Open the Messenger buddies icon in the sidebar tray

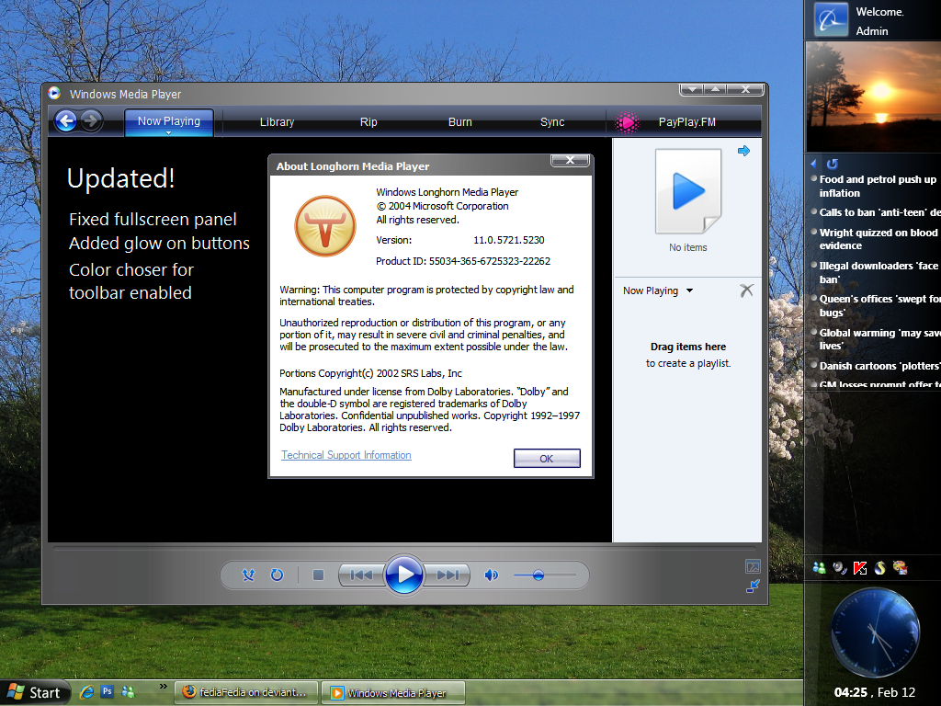click(x=819, y=567)
